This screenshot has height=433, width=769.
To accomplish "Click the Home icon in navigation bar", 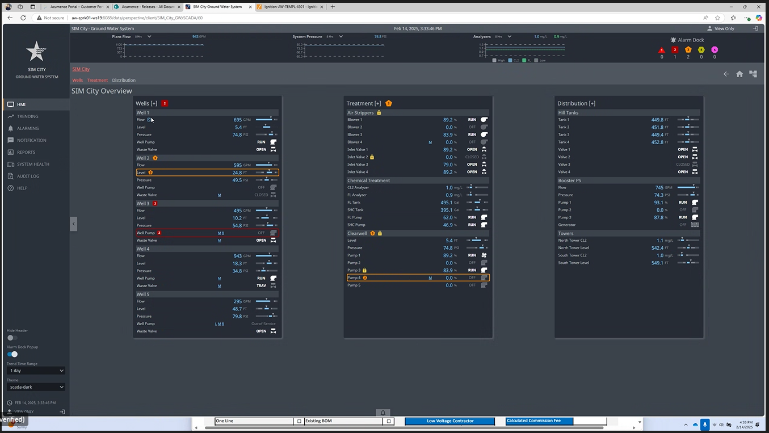I will 739,74.
